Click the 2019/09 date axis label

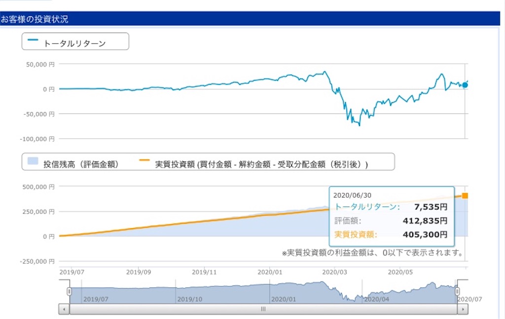click(139, 272)
